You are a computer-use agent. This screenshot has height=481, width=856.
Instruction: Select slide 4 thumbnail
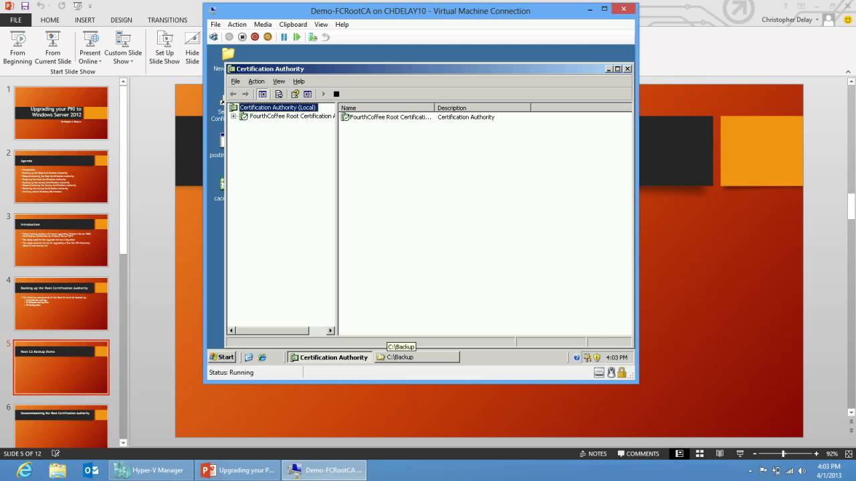(x=61, y=304)
